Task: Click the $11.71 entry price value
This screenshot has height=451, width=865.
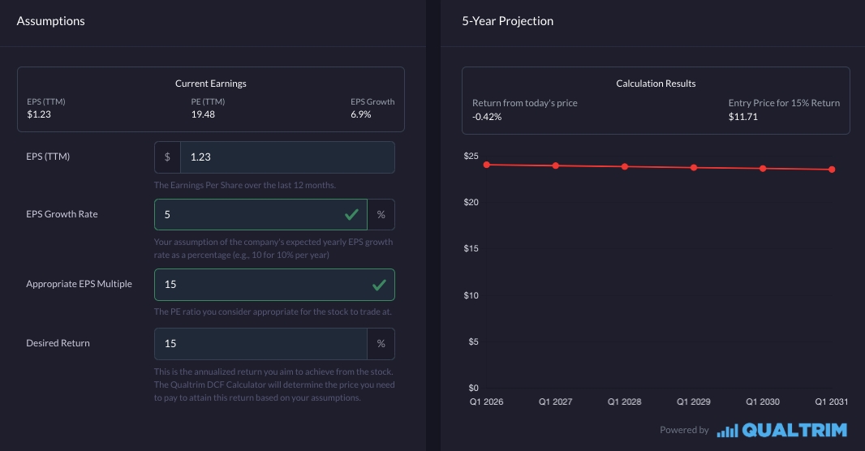Action: (743, 117)
